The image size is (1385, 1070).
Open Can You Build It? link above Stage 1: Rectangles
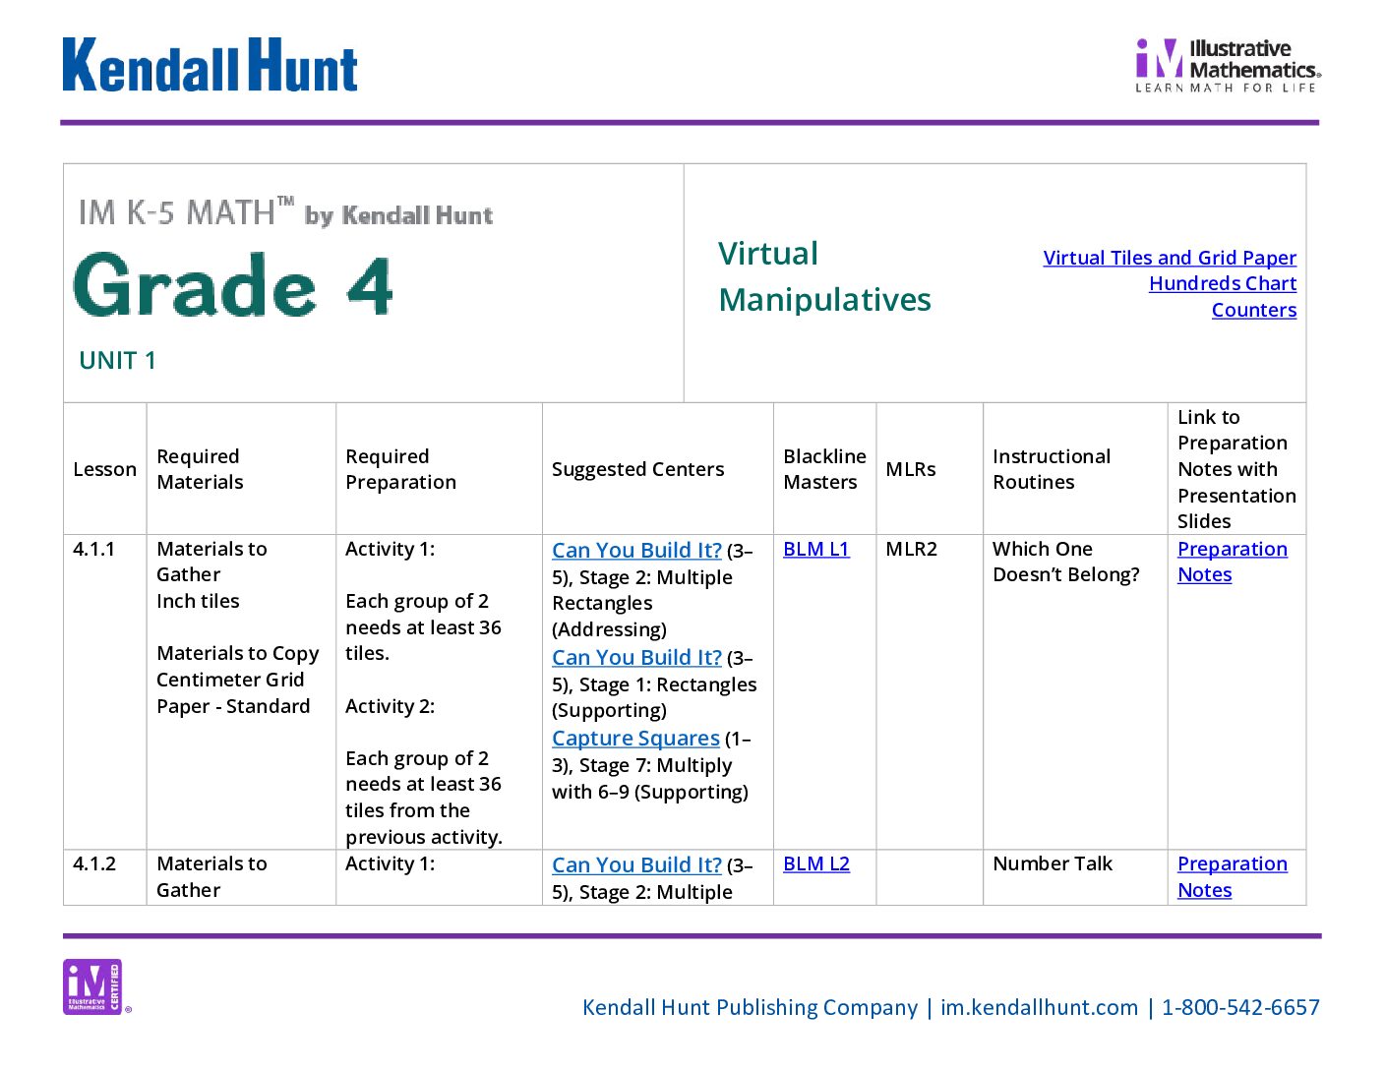[636, 657]
